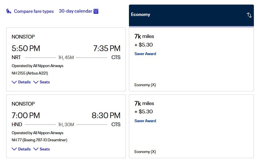This screenshot has width=263, height=163.
Task: Expand Details for flight NH 2155
Action: click(x=21, y=82)
